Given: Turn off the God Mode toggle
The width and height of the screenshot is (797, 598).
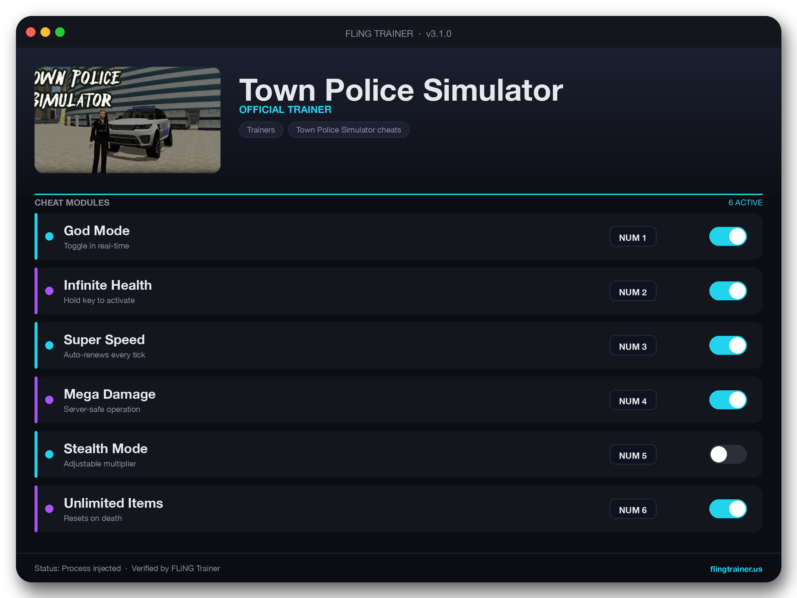Looking at the screenshot, I should [x=728, y=237].
